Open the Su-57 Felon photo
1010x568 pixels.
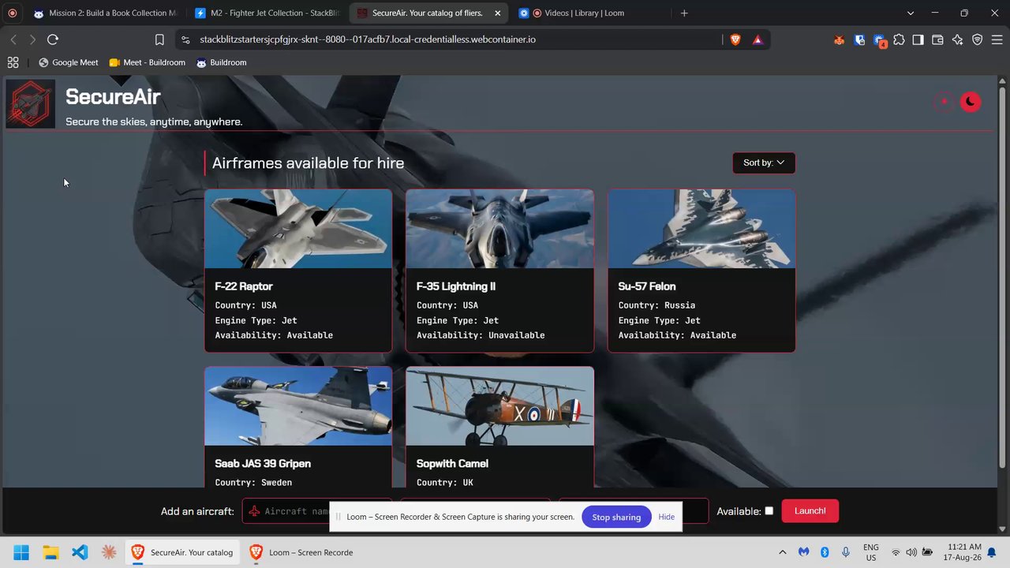click(x=701, y=229)
